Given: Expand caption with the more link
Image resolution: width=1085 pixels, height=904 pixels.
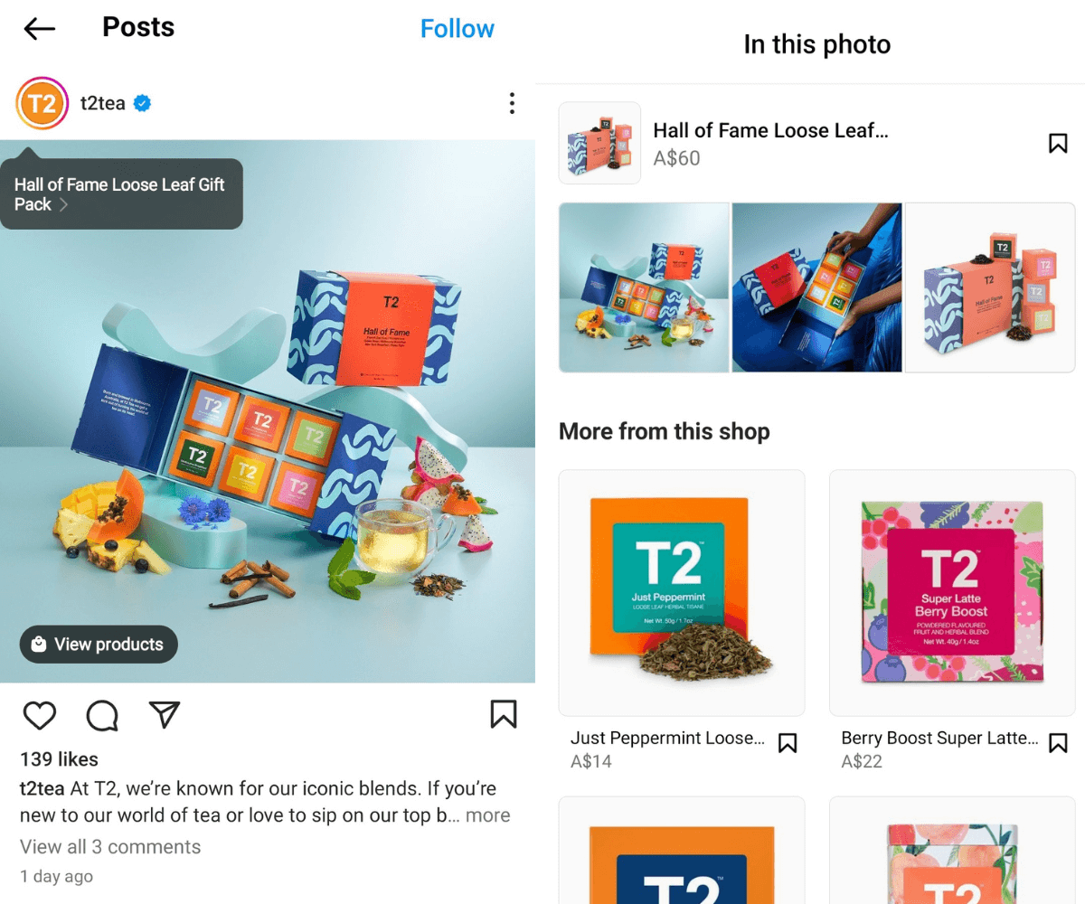Looking at the screenshot, I should pyautogui.click(x=488, y=815).
